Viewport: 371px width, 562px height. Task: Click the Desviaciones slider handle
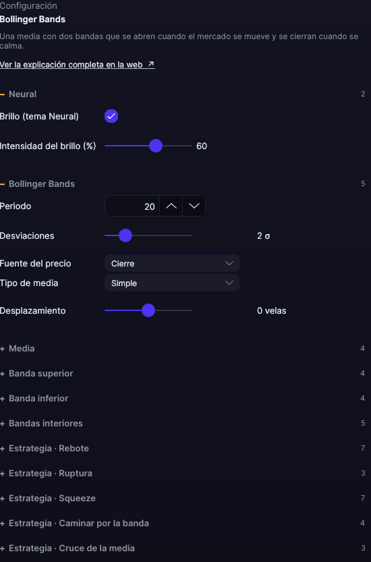pos(125,235)
